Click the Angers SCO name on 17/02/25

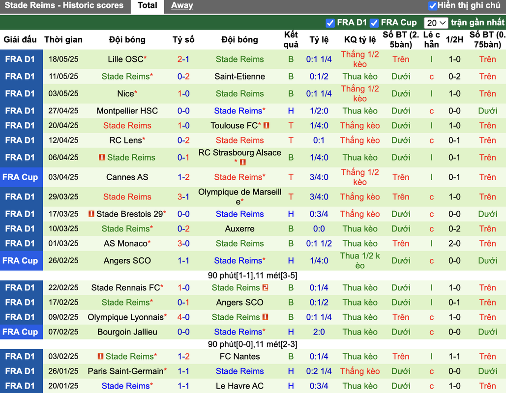click(240, 303)
